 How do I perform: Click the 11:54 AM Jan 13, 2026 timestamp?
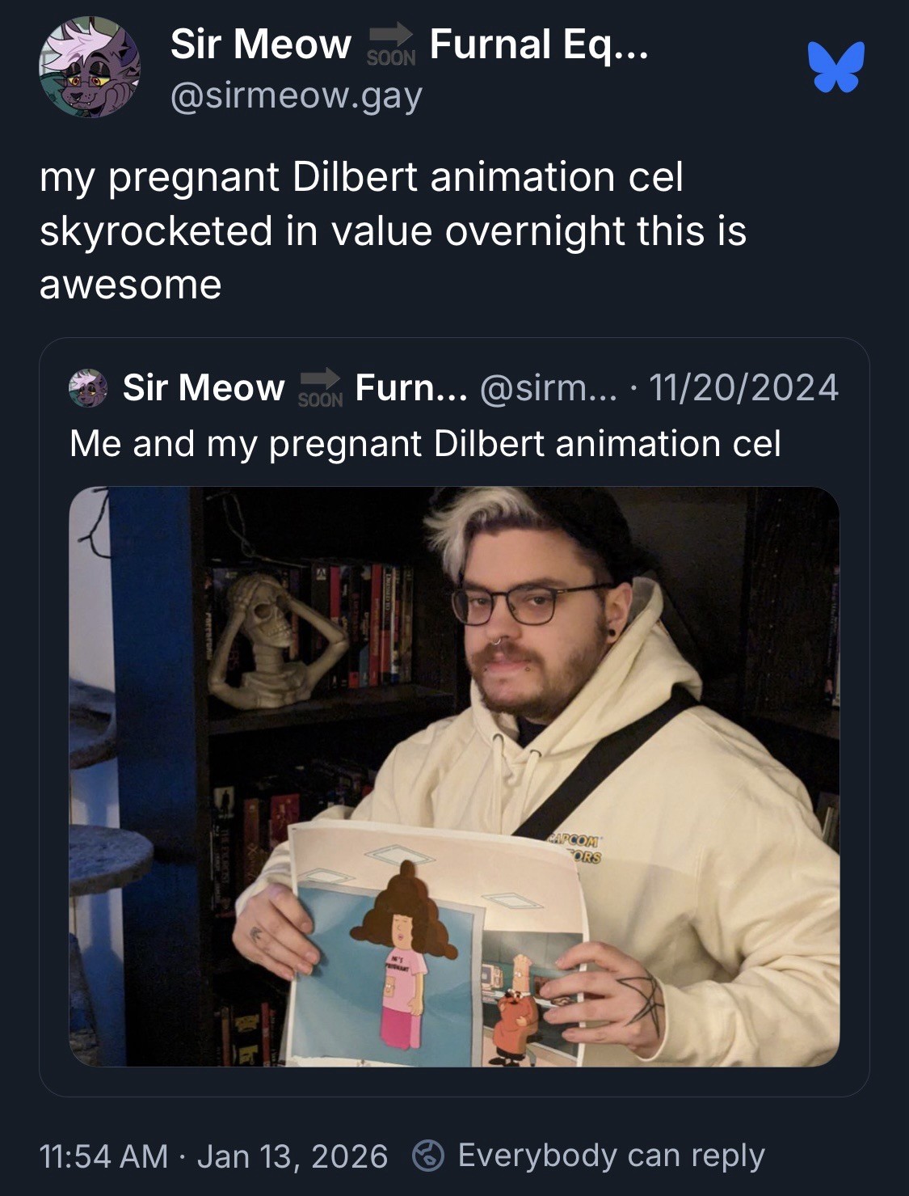pyautogui.click(x=213, y=1156)
